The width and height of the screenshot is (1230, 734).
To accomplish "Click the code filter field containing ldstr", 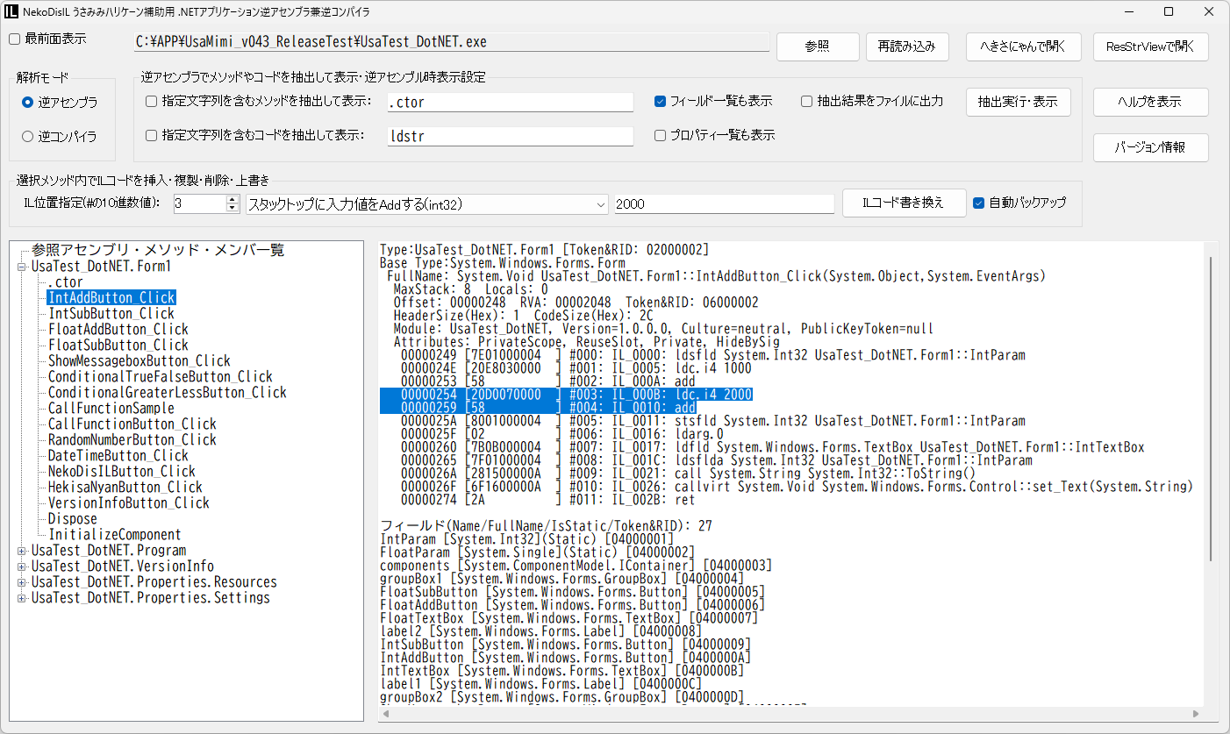I will [x=510, y=137].
